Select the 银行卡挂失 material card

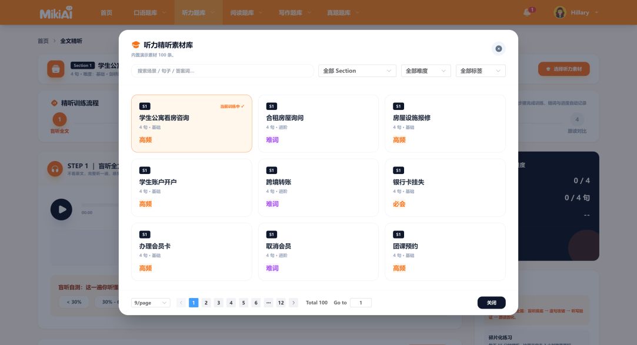445,188
